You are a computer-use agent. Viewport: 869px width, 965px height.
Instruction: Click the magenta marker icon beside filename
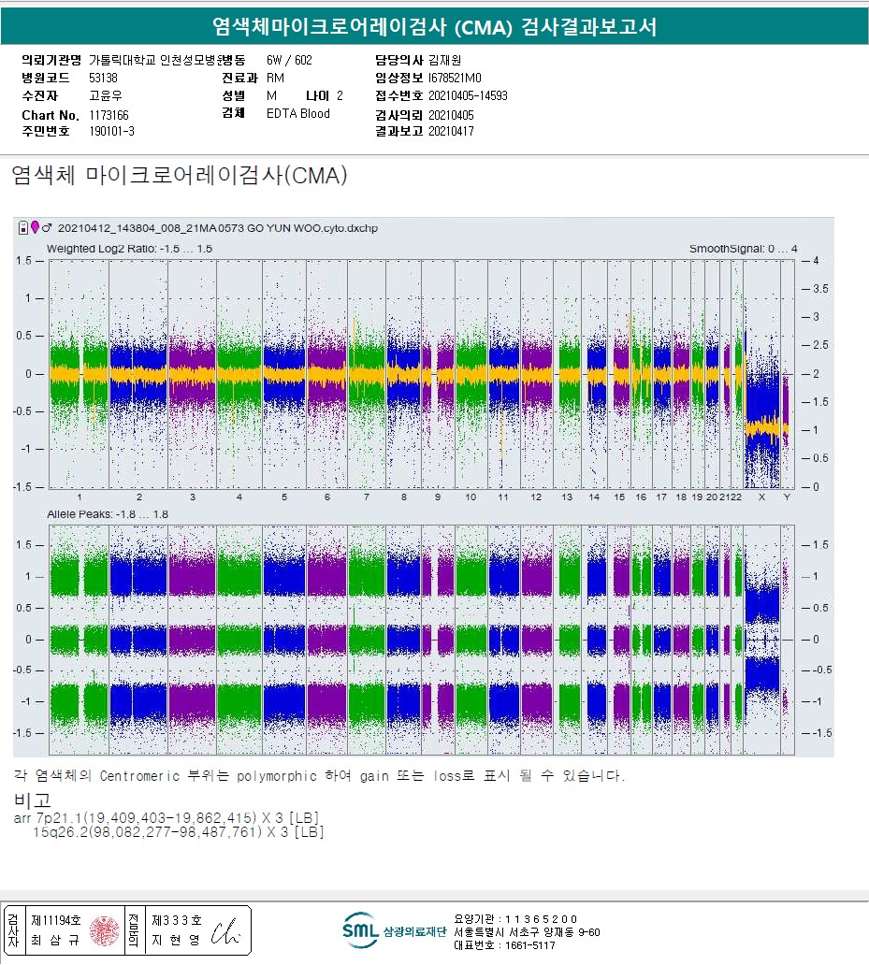pos(36,227)
